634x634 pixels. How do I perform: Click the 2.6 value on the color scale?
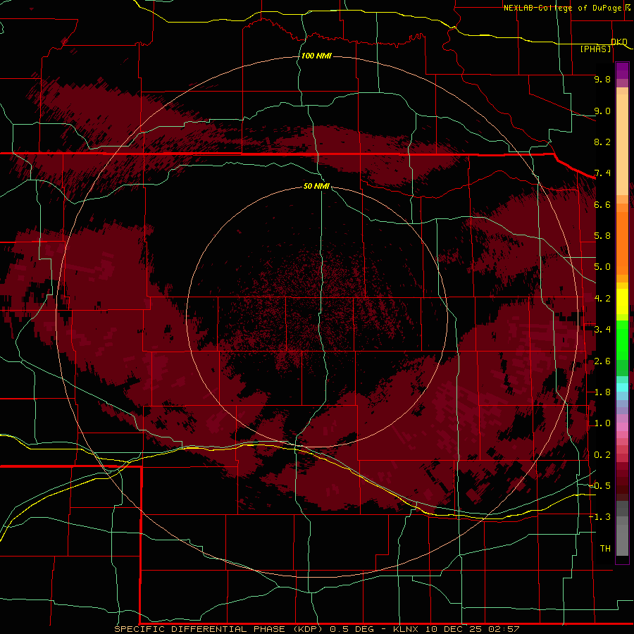pos(602,361)
